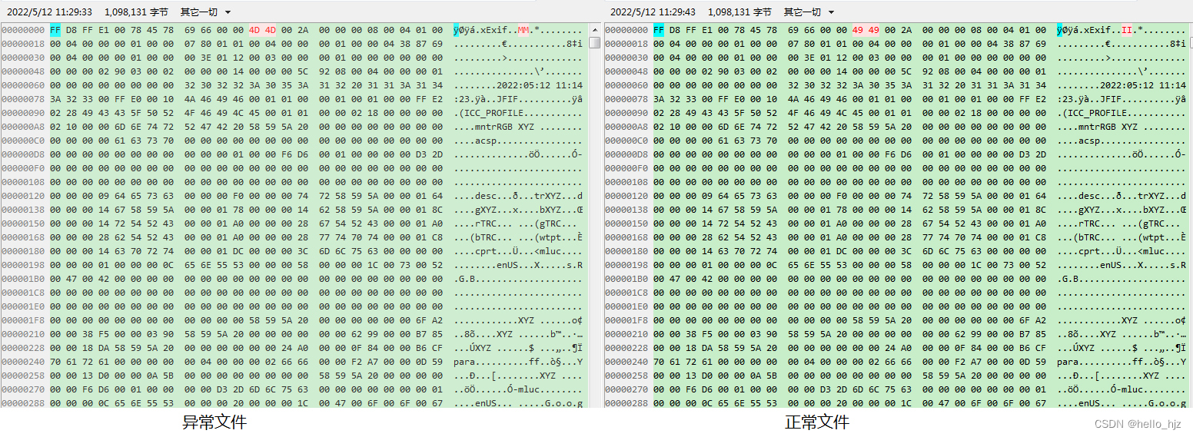Click the 2022:05:12 11:14 text in left ASCII column
Screen dimensions: 1193x437
point(540,85)
